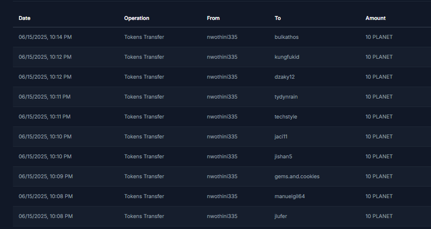The image size is (431, 229).
Task: Click 10 PLANET amount in bulkathos row
Action: click(x=379, y=37)
